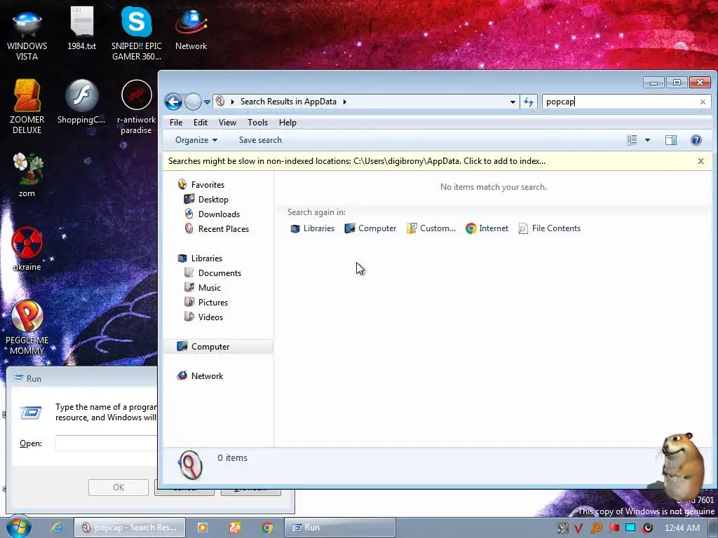Select Computer in navigation pane
Viewport: 718px width, 538px height.
218,346
